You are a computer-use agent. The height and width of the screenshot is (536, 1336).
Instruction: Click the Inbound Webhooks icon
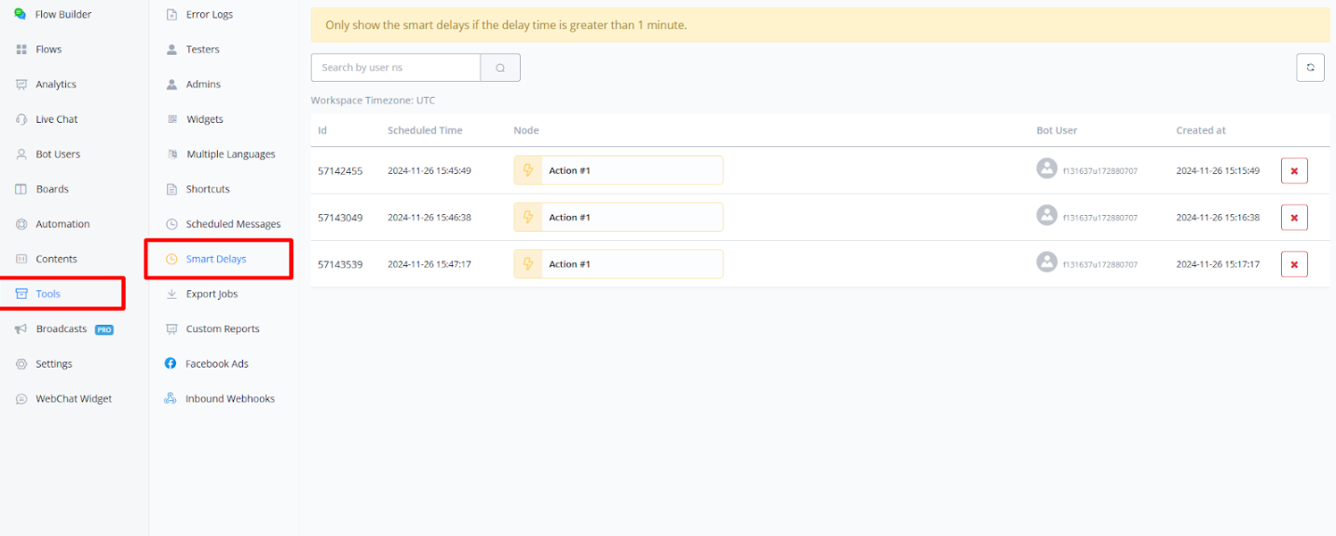point(170,398)
